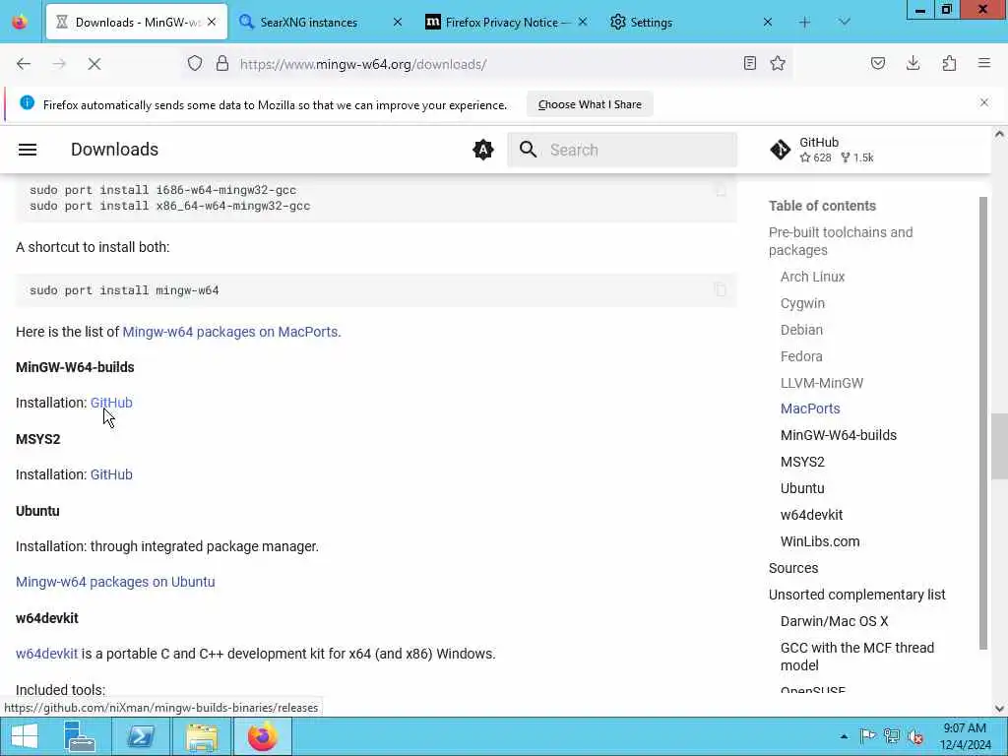Open the Firefox application menu

[x=984, y=63]
